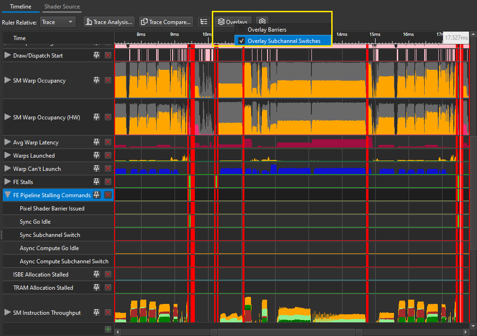This screenshot has width=477, height=336.
Task: Pin the SM Warp Occupancy row
Action: point(96,80)
